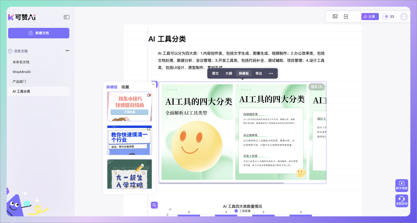
Task: Close the template panel
Action: [153, 84]
